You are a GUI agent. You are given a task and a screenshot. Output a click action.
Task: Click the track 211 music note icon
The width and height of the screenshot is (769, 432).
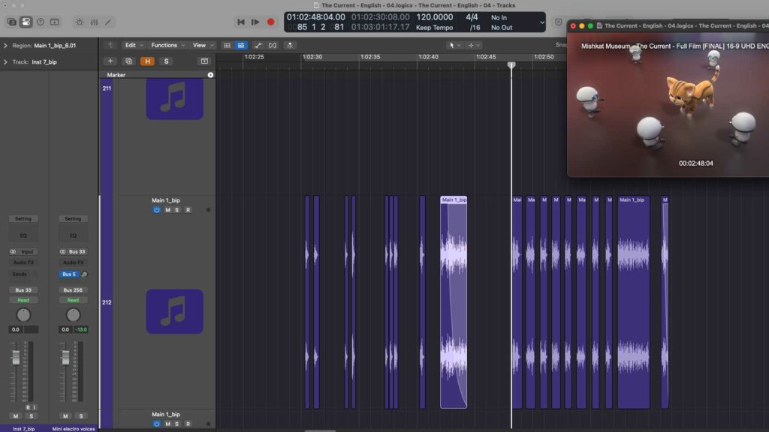[174, 98]
